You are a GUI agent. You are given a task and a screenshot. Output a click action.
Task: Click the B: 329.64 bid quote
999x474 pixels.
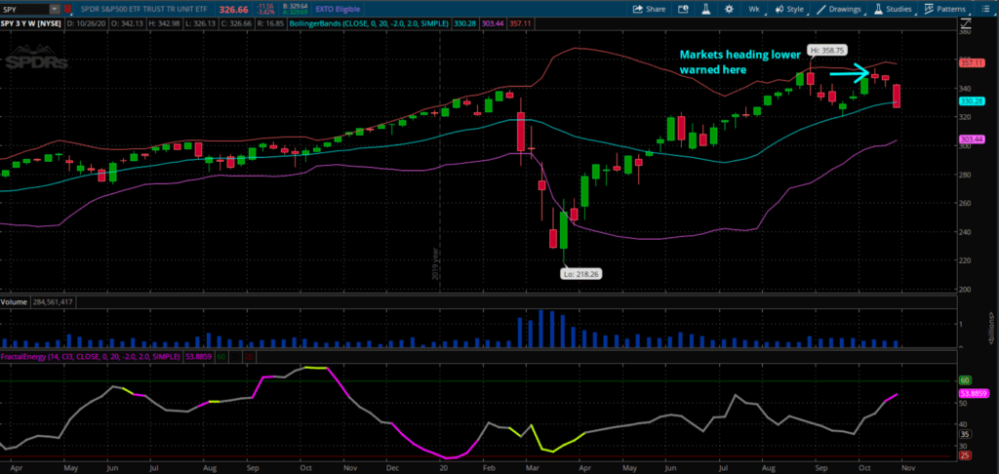coord(294,6)
